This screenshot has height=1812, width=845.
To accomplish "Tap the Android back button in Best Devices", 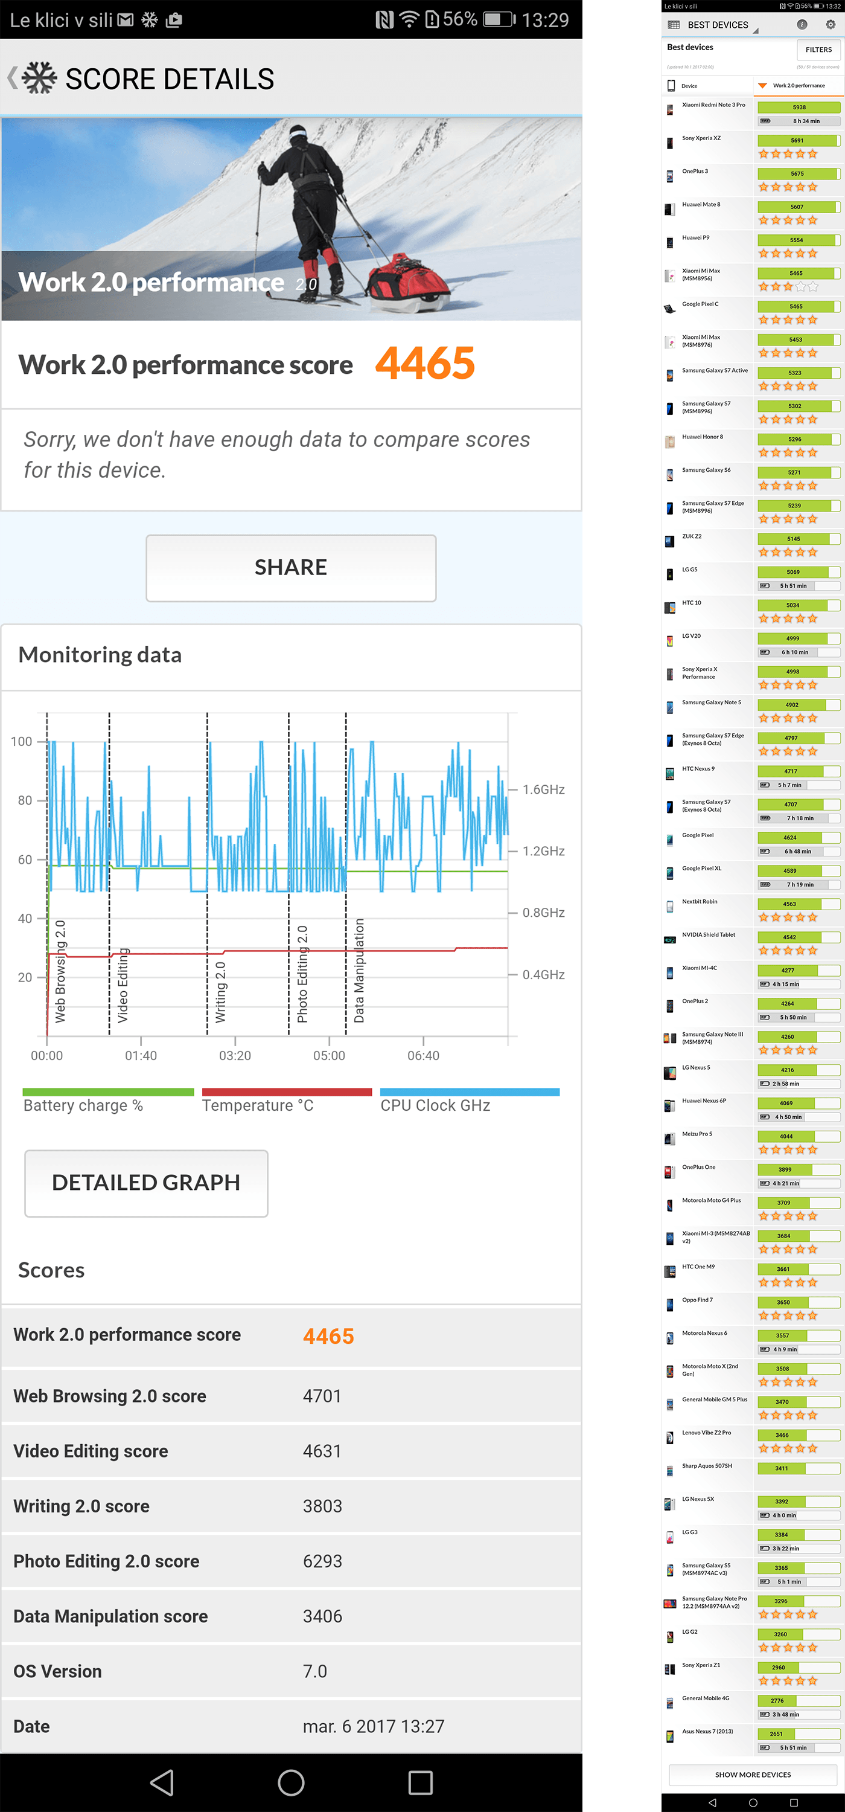I will coord(712,1802).
